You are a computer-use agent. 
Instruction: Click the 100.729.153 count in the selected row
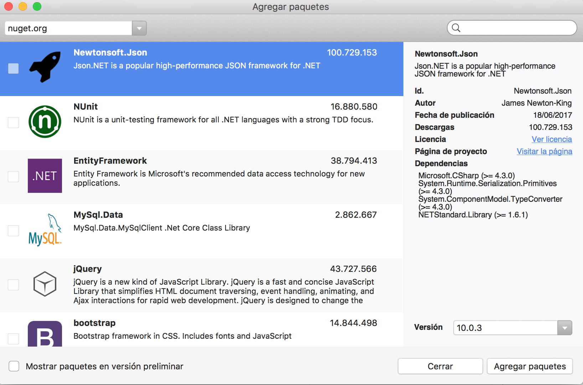352,52
